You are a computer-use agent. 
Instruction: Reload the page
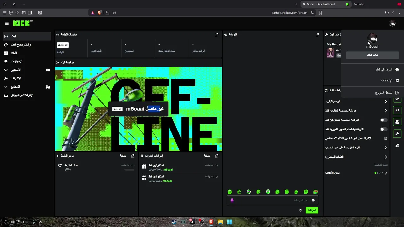pyautogui.click(x=387, y=13)
